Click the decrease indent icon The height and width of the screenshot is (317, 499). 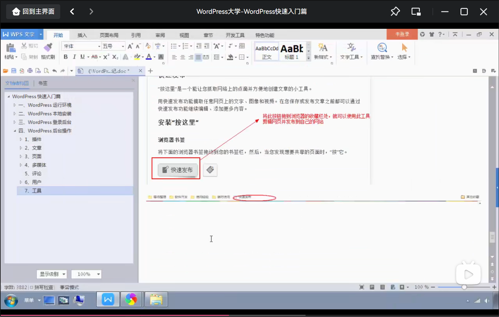[x=199, y=46]
